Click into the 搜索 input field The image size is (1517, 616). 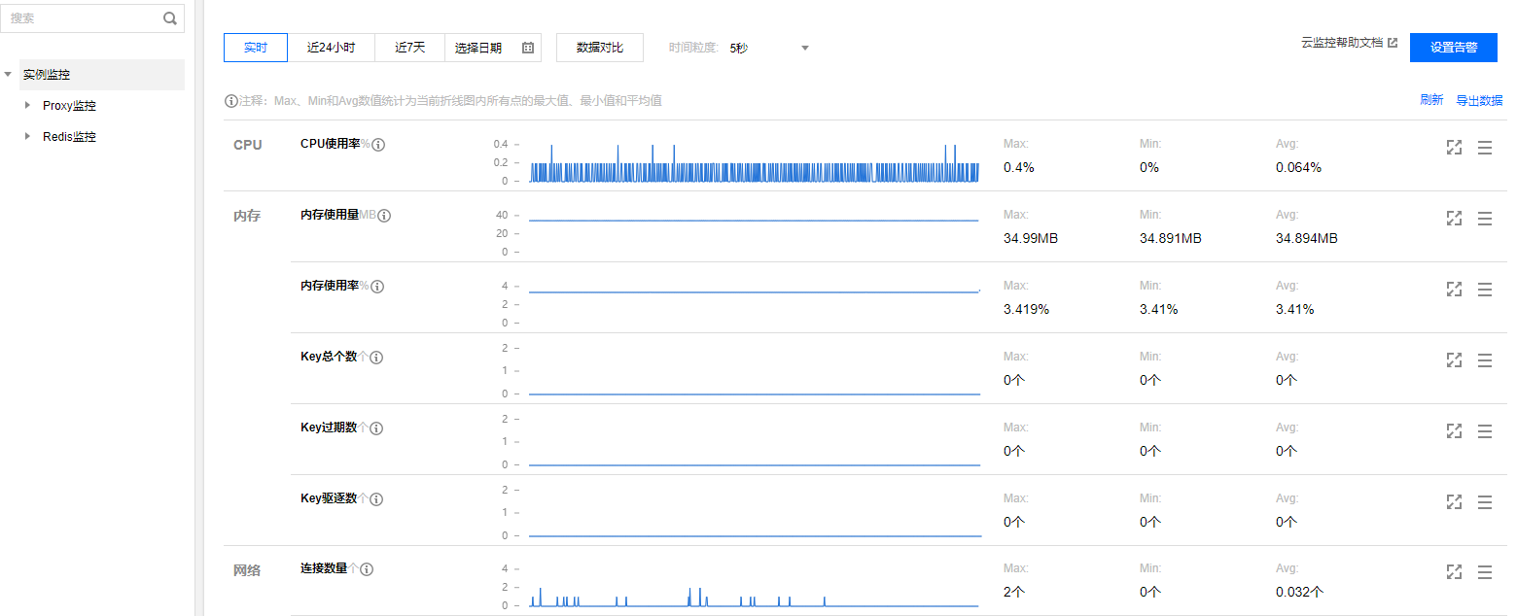coord(83,18)
